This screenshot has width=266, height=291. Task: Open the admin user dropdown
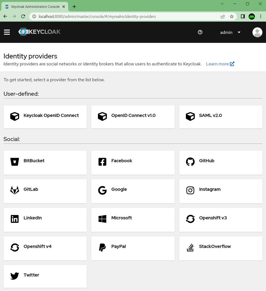pos(230,32)
